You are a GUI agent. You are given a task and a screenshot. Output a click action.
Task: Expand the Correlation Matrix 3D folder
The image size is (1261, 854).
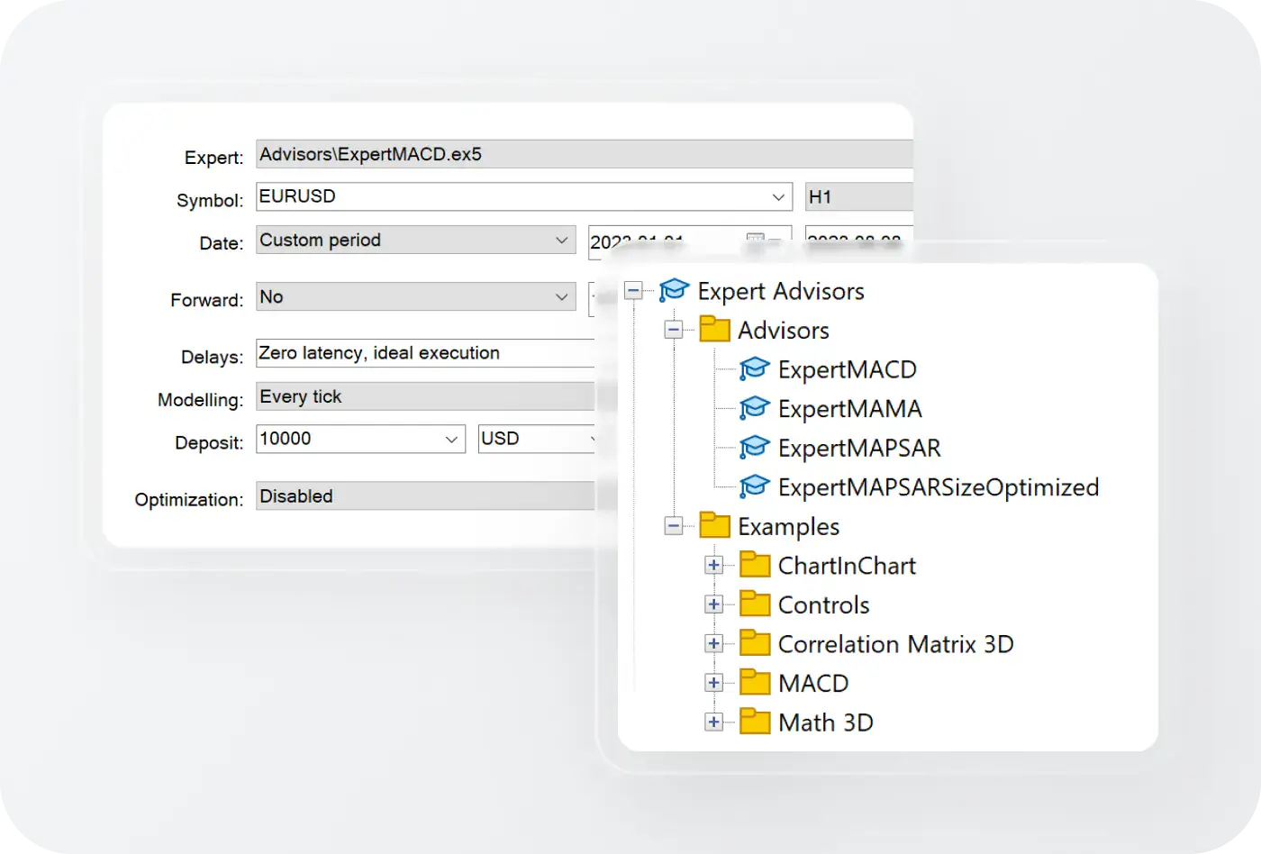pyautogui.click(x=713, y=643)
